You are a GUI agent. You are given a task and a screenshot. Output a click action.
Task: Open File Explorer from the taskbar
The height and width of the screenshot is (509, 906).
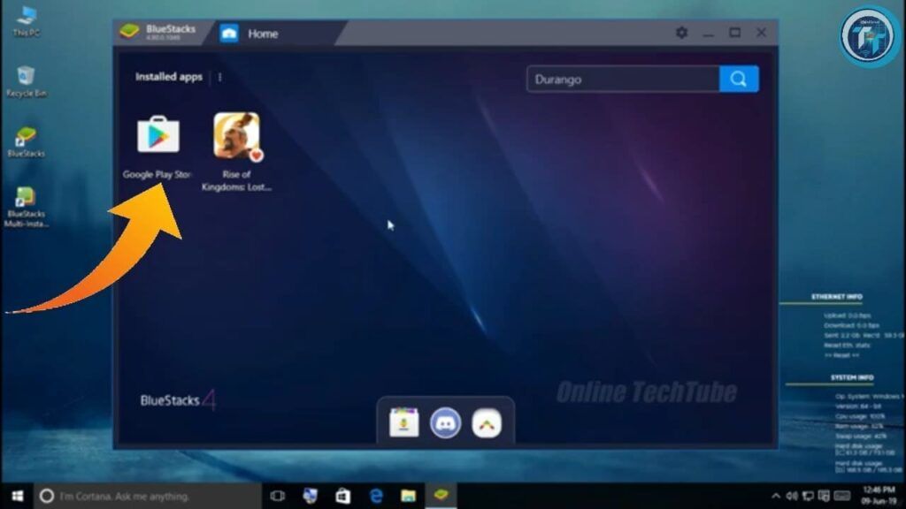click(x=409, y=496)
